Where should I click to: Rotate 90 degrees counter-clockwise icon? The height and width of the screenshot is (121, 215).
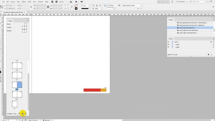68,5
